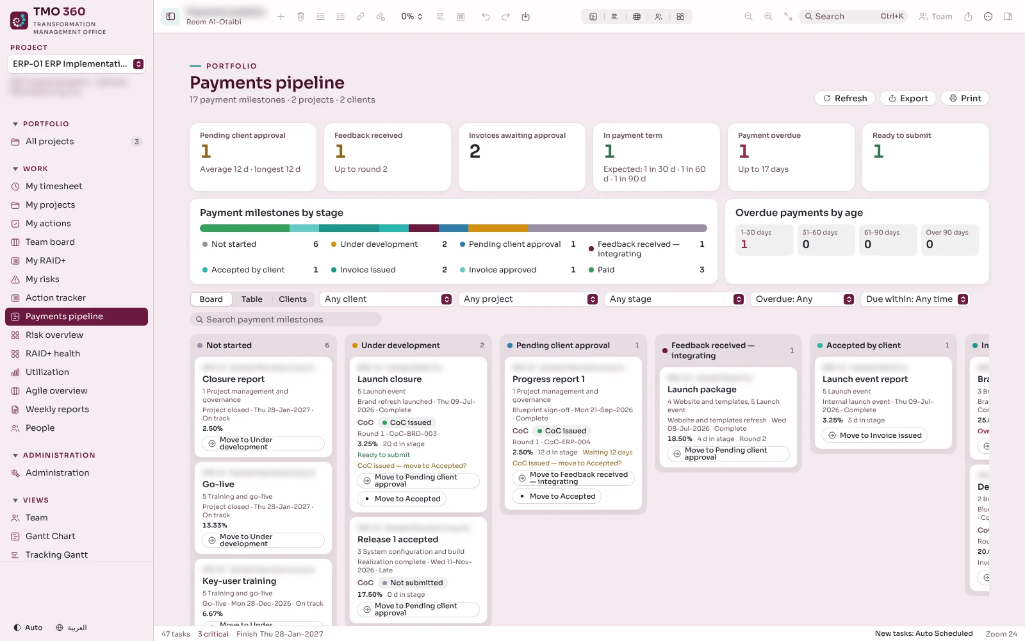This screenshot has width=1025, height=641.
Task: Toggle the left sidebar panel icon
Action: [170, 17]
